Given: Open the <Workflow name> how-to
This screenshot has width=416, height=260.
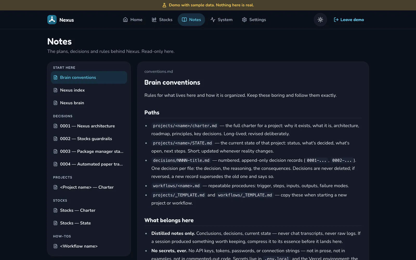Looking at the screenshot, I should [89, 246].
